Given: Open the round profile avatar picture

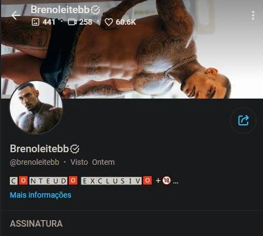Looking at the screenshot, I should tap(36, 108).
